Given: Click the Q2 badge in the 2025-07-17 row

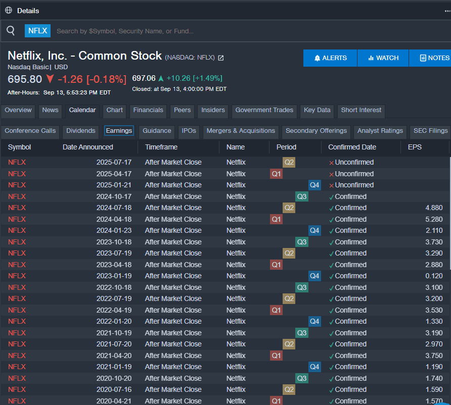Looking at the screenshot, I should (x=289, y=162).
